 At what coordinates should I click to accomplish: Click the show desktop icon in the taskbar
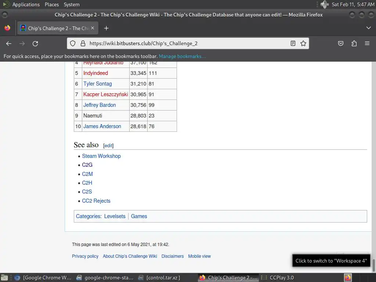pos(4,278)
